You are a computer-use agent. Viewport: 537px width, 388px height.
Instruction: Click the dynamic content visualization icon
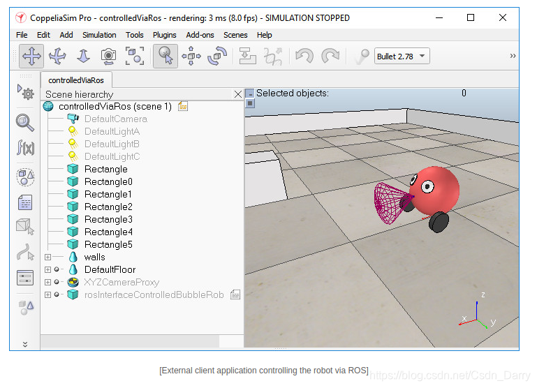[x=362, y=57]
